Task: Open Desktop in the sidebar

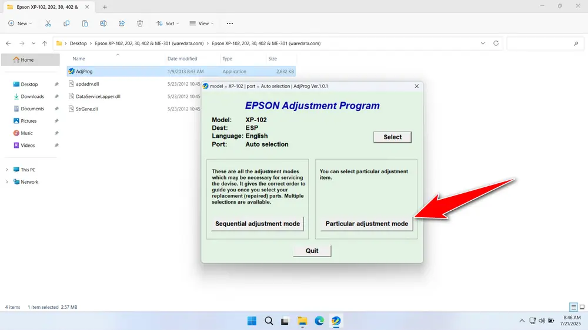Action: pos(29,85)
